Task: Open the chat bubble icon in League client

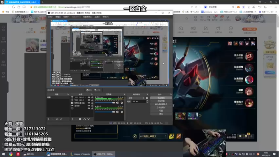Action: pyautogui.click(x=240, y=136)
